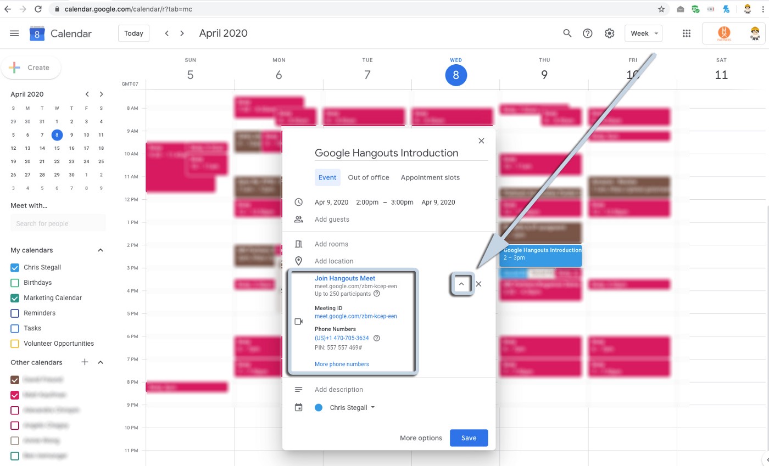Click the browser reload button
The height and width of the screenshot is (466, 769).
(x=38, y=9)
